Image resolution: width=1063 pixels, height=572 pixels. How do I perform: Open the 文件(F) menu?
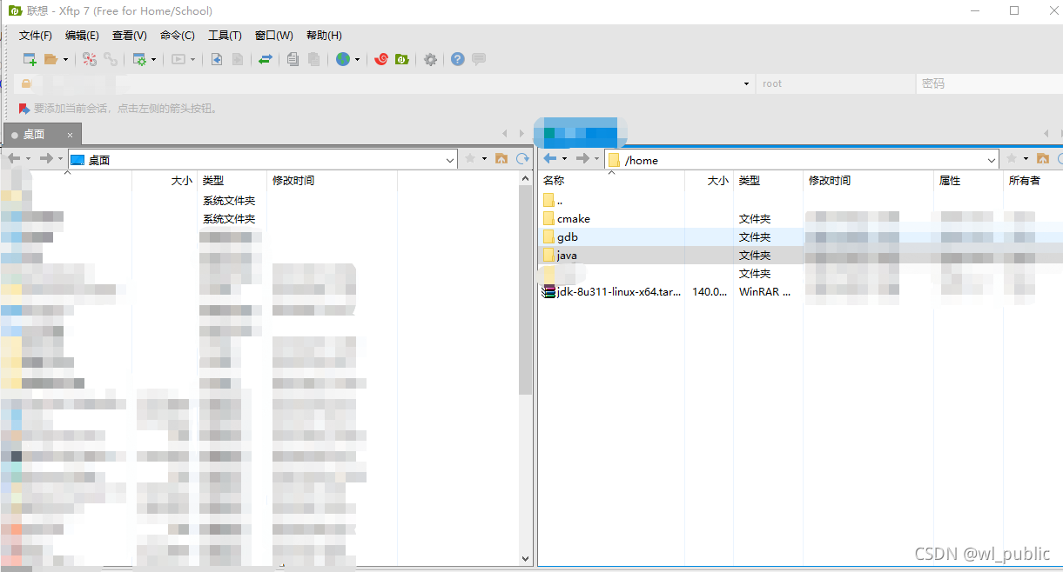coord(36,36)
